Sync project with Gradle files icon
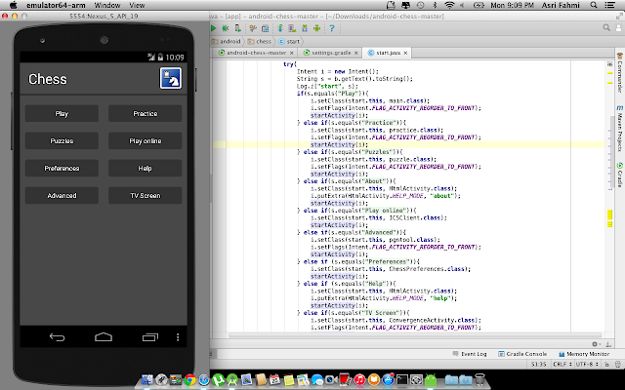625x390 pixels. point(280,28)
